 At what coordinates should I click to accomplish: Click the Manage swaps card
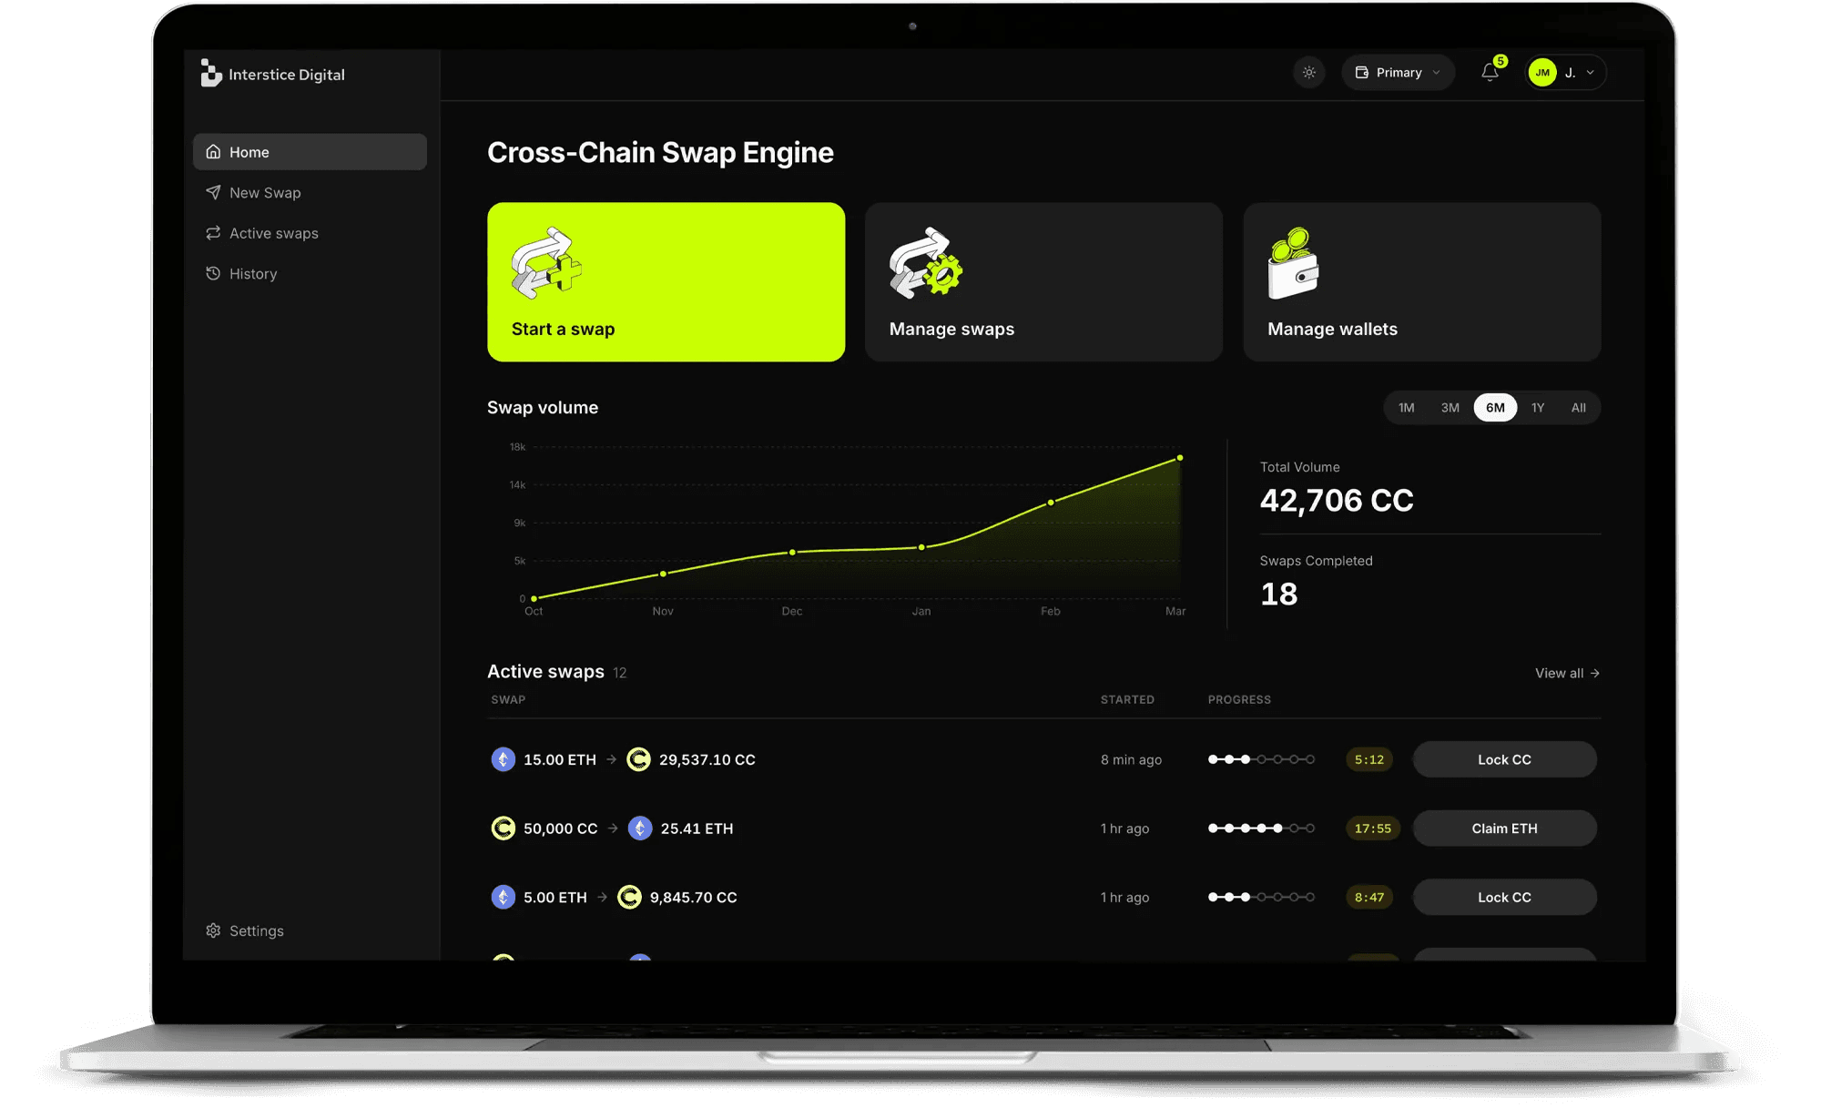click(x=1043, y=282)
